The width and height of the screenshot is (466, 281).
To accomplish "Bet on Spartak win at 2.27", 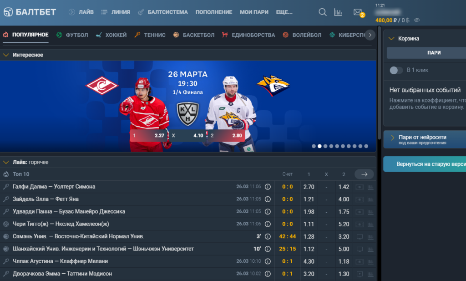I will 149,136.
